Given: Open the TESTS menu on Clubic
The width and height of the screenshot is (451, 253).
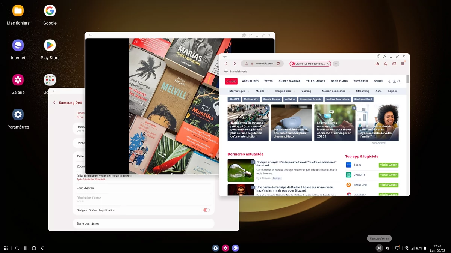Looking at the screenshot, I should pos(268,81).
